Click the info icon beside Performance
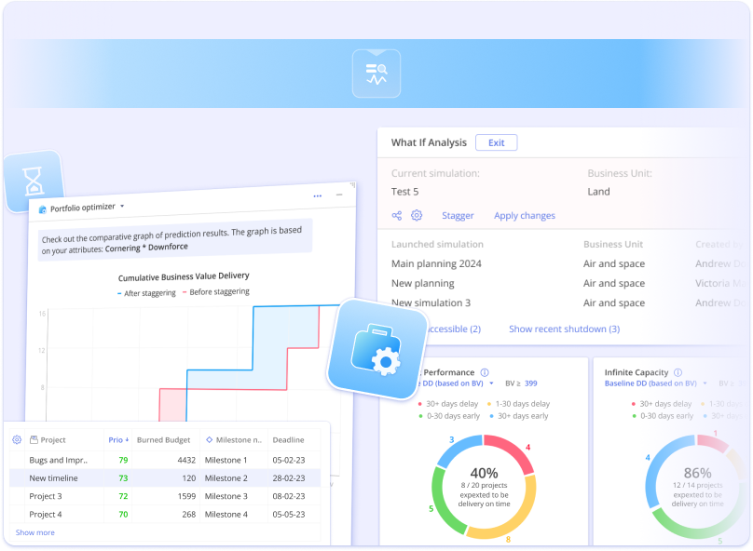 485,372
